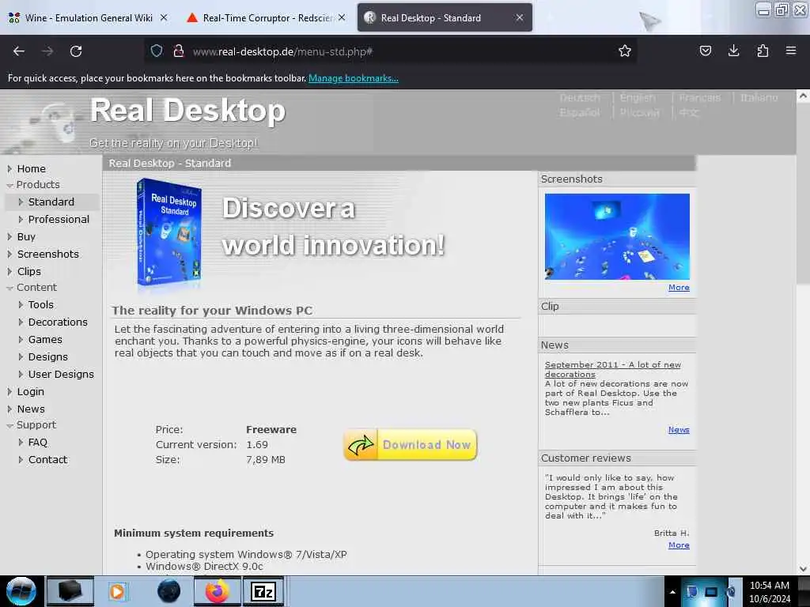This screenshot has width=810, height=607.
Task: Open the media player taskbar icon
Action: (x=117, y=591)
